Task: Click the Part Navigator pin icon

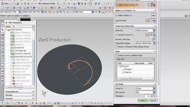Action: pyautogui.click(x=6, y=23)
